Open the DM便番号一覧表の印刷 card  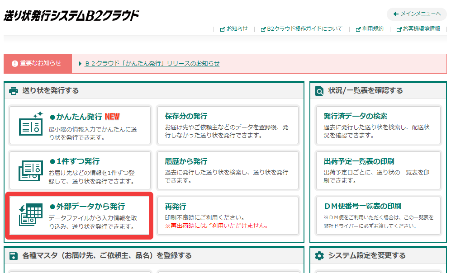(378, 216)
